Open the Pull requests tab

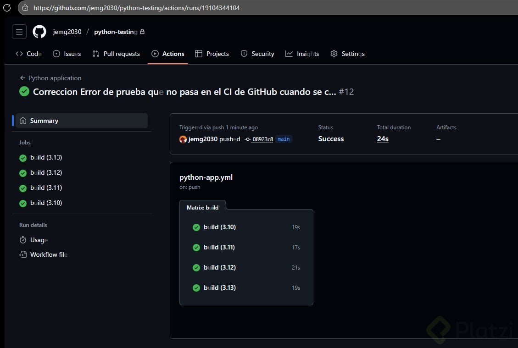[x=116, y=54]
